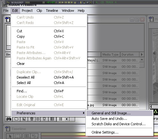
Task: Open the File menu
Action: pos(6,11)
